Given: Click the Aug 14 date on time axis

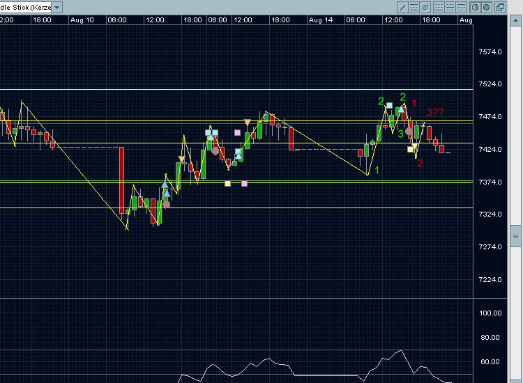Looking at the screenshot, I should click(320, 20).
